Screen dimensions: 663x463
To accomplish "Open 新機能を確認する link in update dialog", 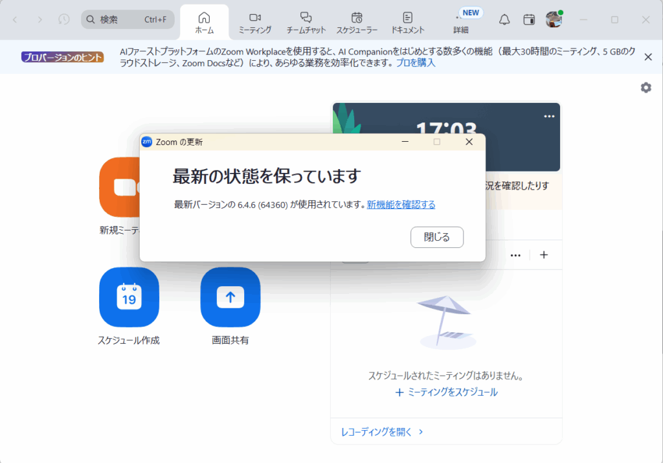I will (401, 205).
